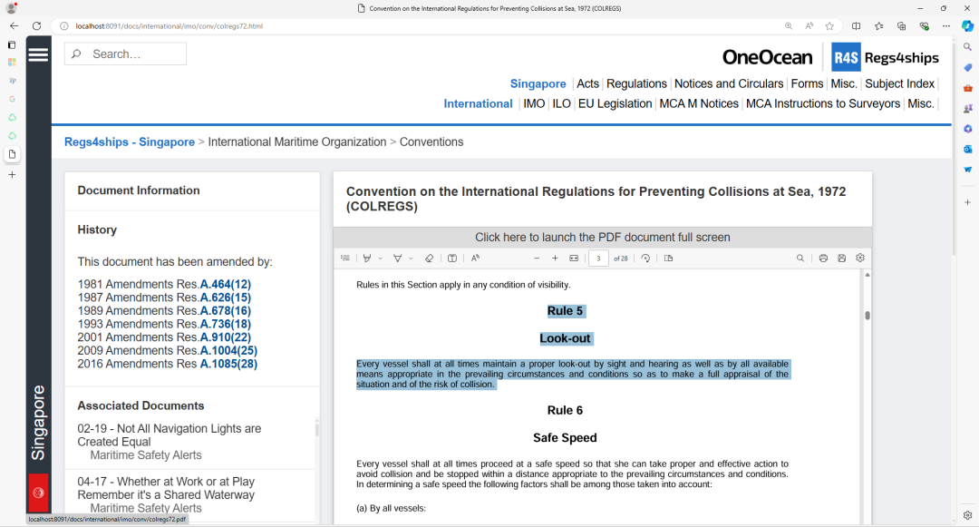This screenshot has width=979, height=527.
Task: Open browser settings and more menu
Action: pyautogui.click(x=945, y=25)
